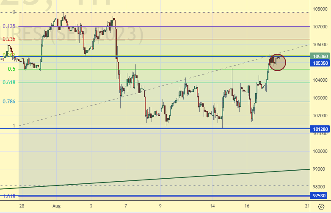The height and width of the screenshot is (213, 331).
Task: Select the 0.618 Fibonacci level label
Action: (9, 83)
